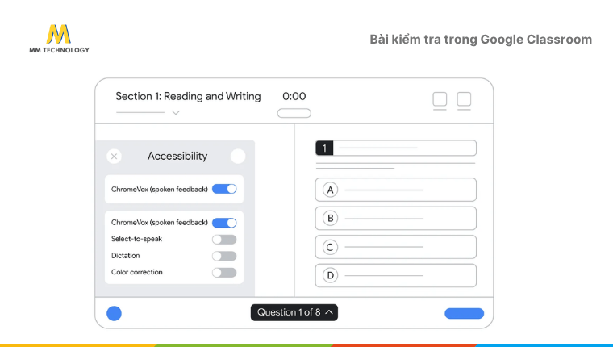This screenshot has width=613, height=347.
Task: Click the Color correction label
Action: [x=137, y=272]
